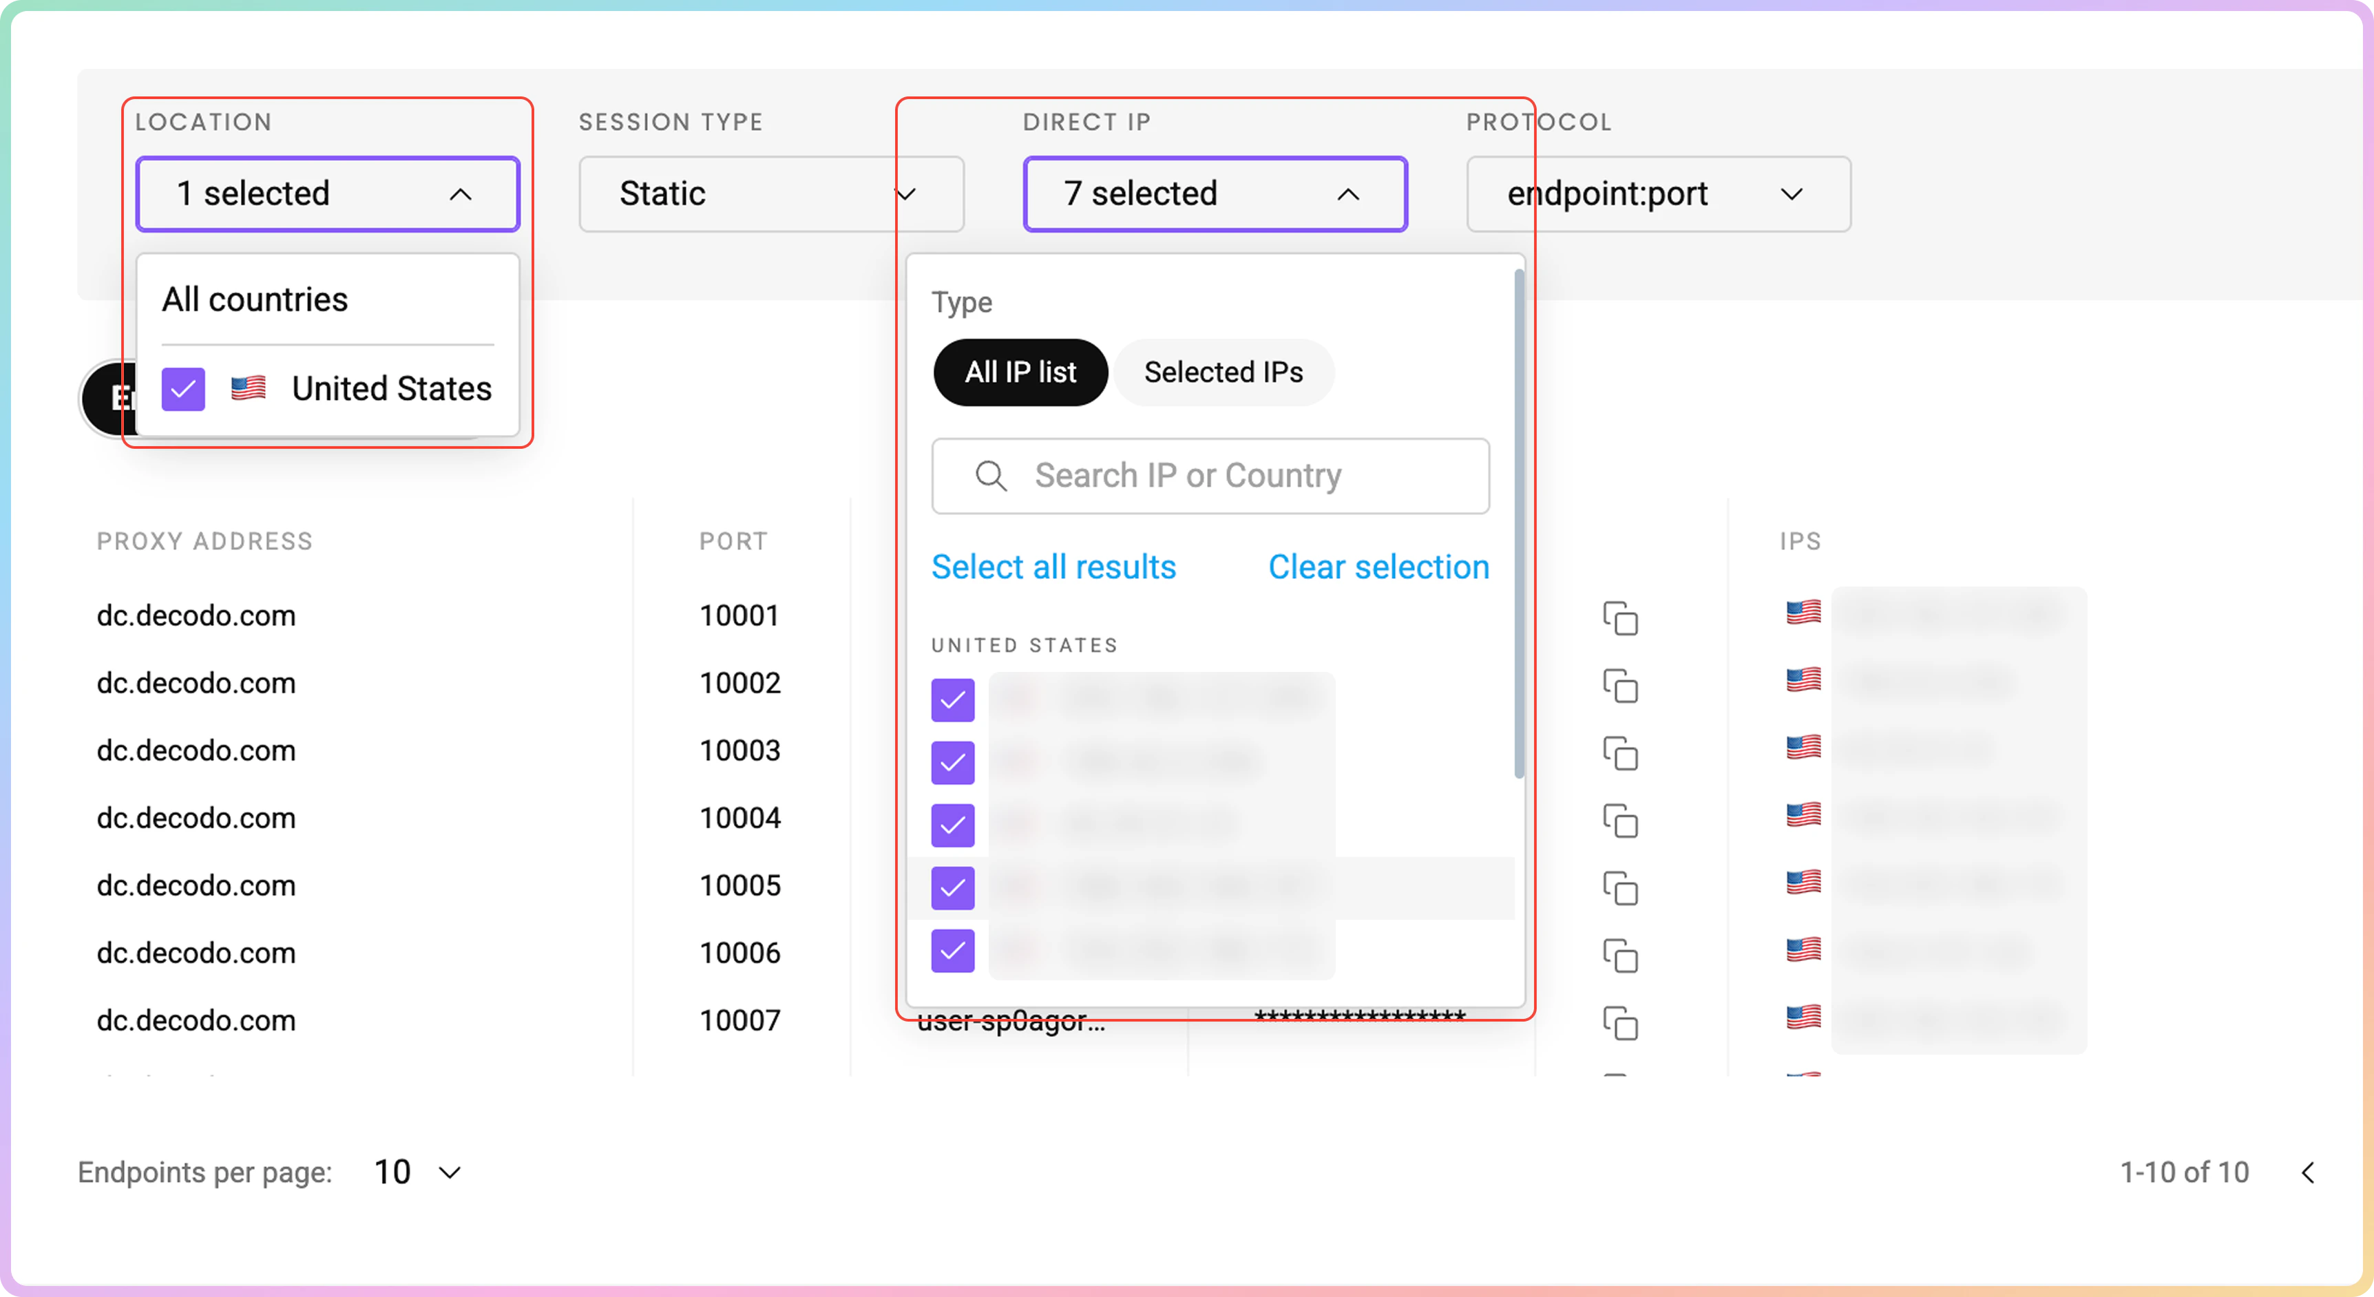
Task: Click copy icon in port 10002 row
Action: coord(1620,686)
